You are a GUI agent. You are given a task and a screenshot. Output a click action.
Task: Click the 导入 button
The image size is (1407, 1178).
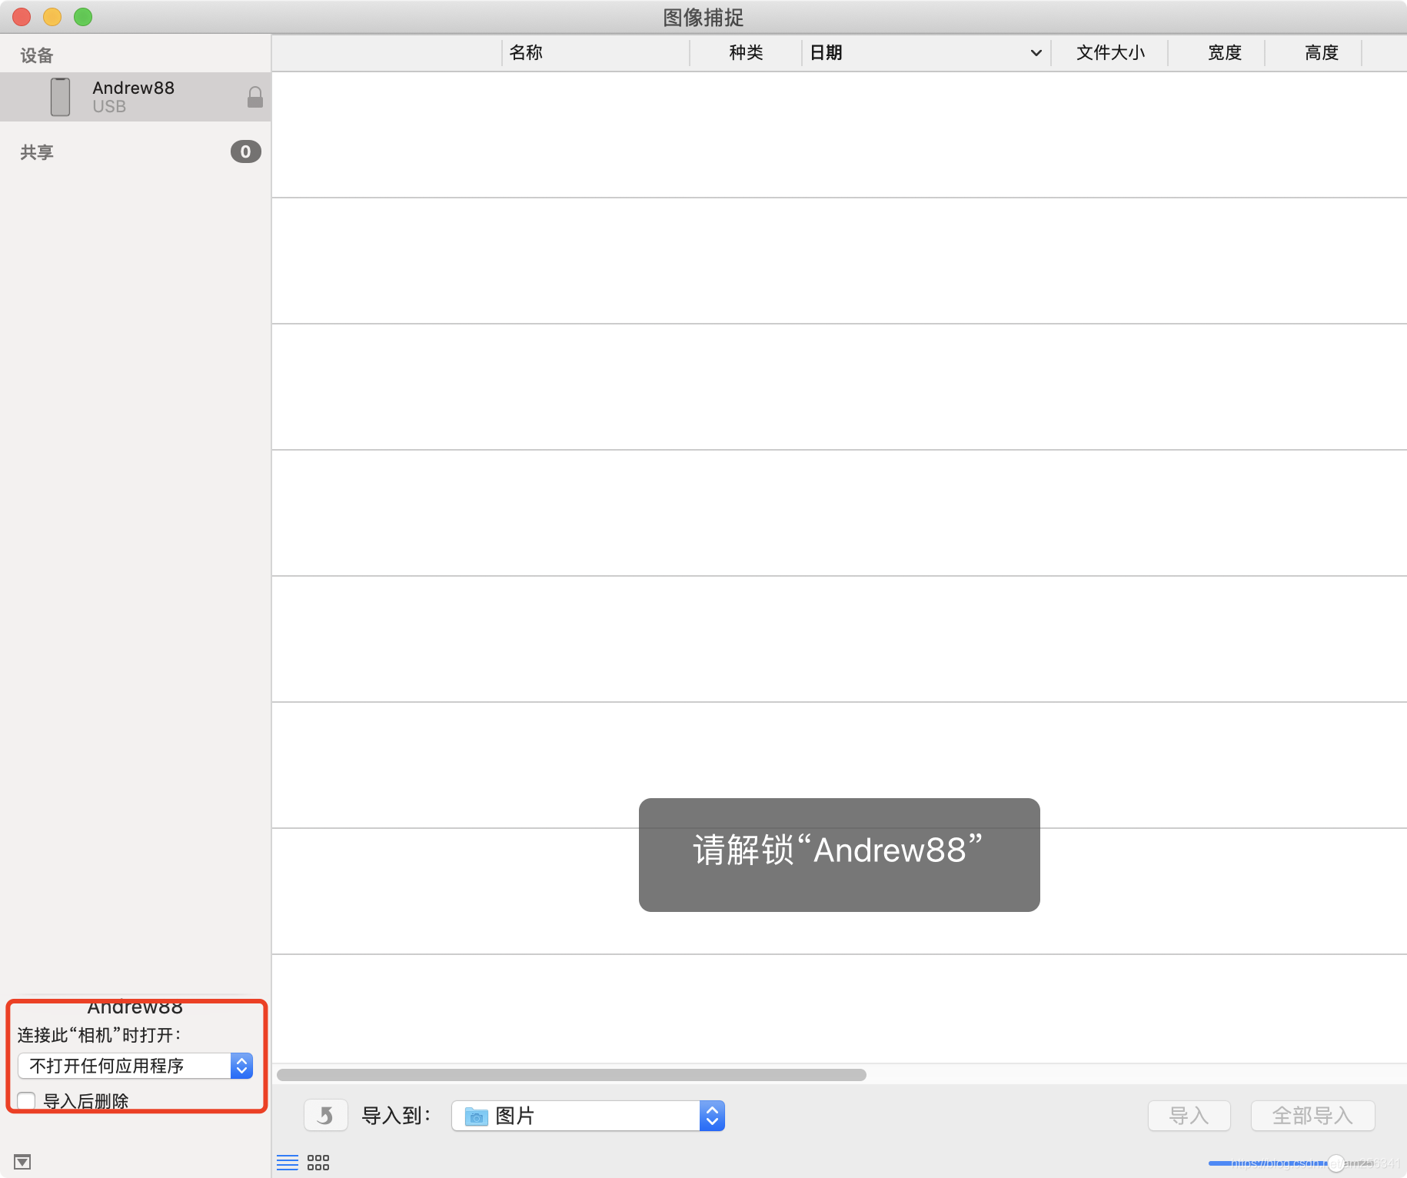pos(1189,1115)
